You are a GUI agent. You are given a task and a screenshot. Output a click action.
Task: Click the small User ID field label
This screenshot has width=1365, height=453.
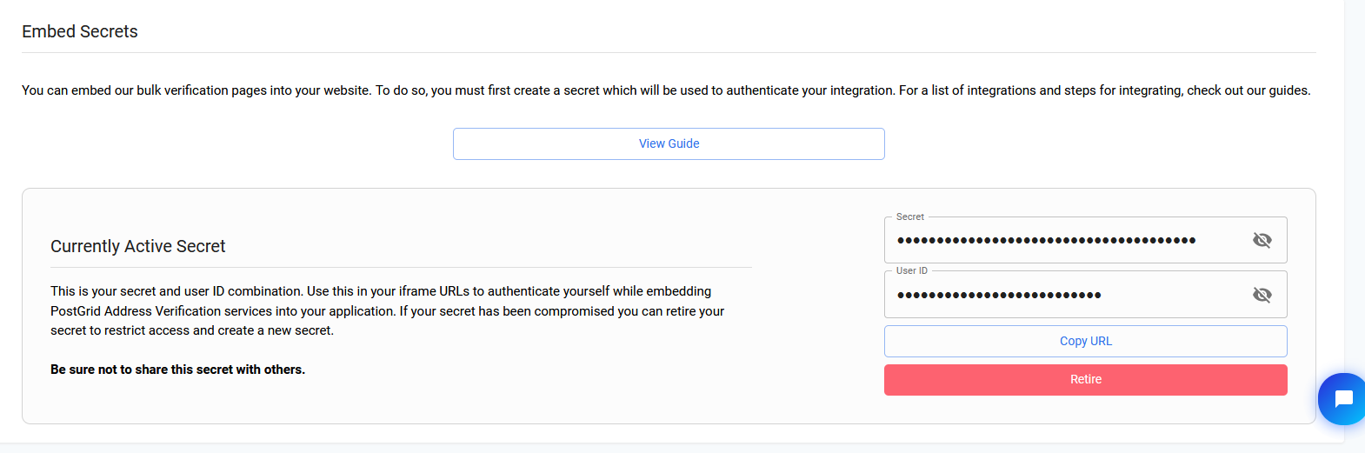coord(911,270)
